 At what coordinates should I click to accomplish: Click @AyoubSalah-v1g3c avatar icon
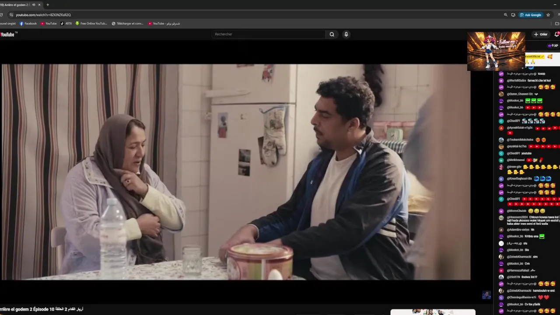pos(501,128)
